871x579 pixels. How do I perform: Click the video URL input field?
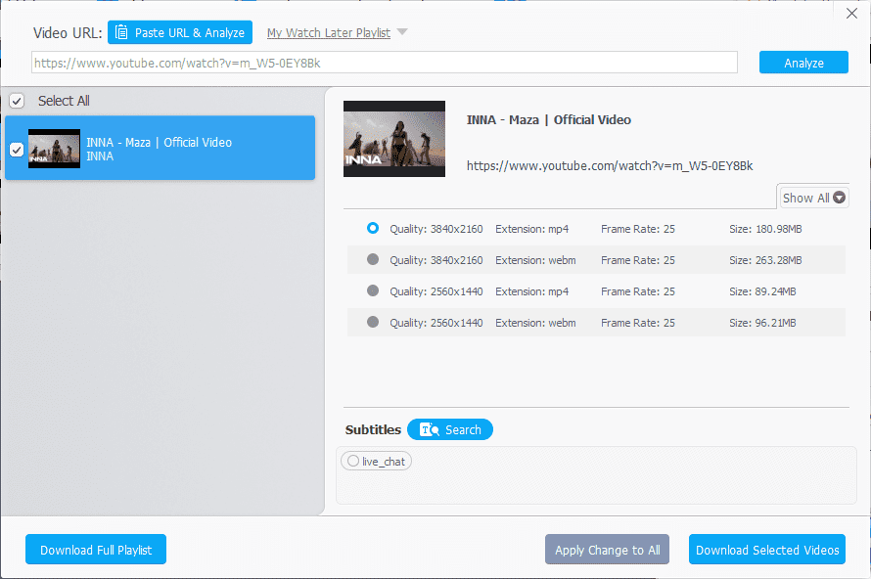pos(385,63)
